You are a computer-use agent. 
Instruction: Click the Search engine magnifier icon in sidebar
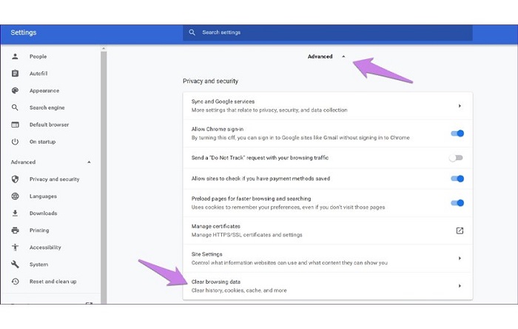(x=15, y=107)
